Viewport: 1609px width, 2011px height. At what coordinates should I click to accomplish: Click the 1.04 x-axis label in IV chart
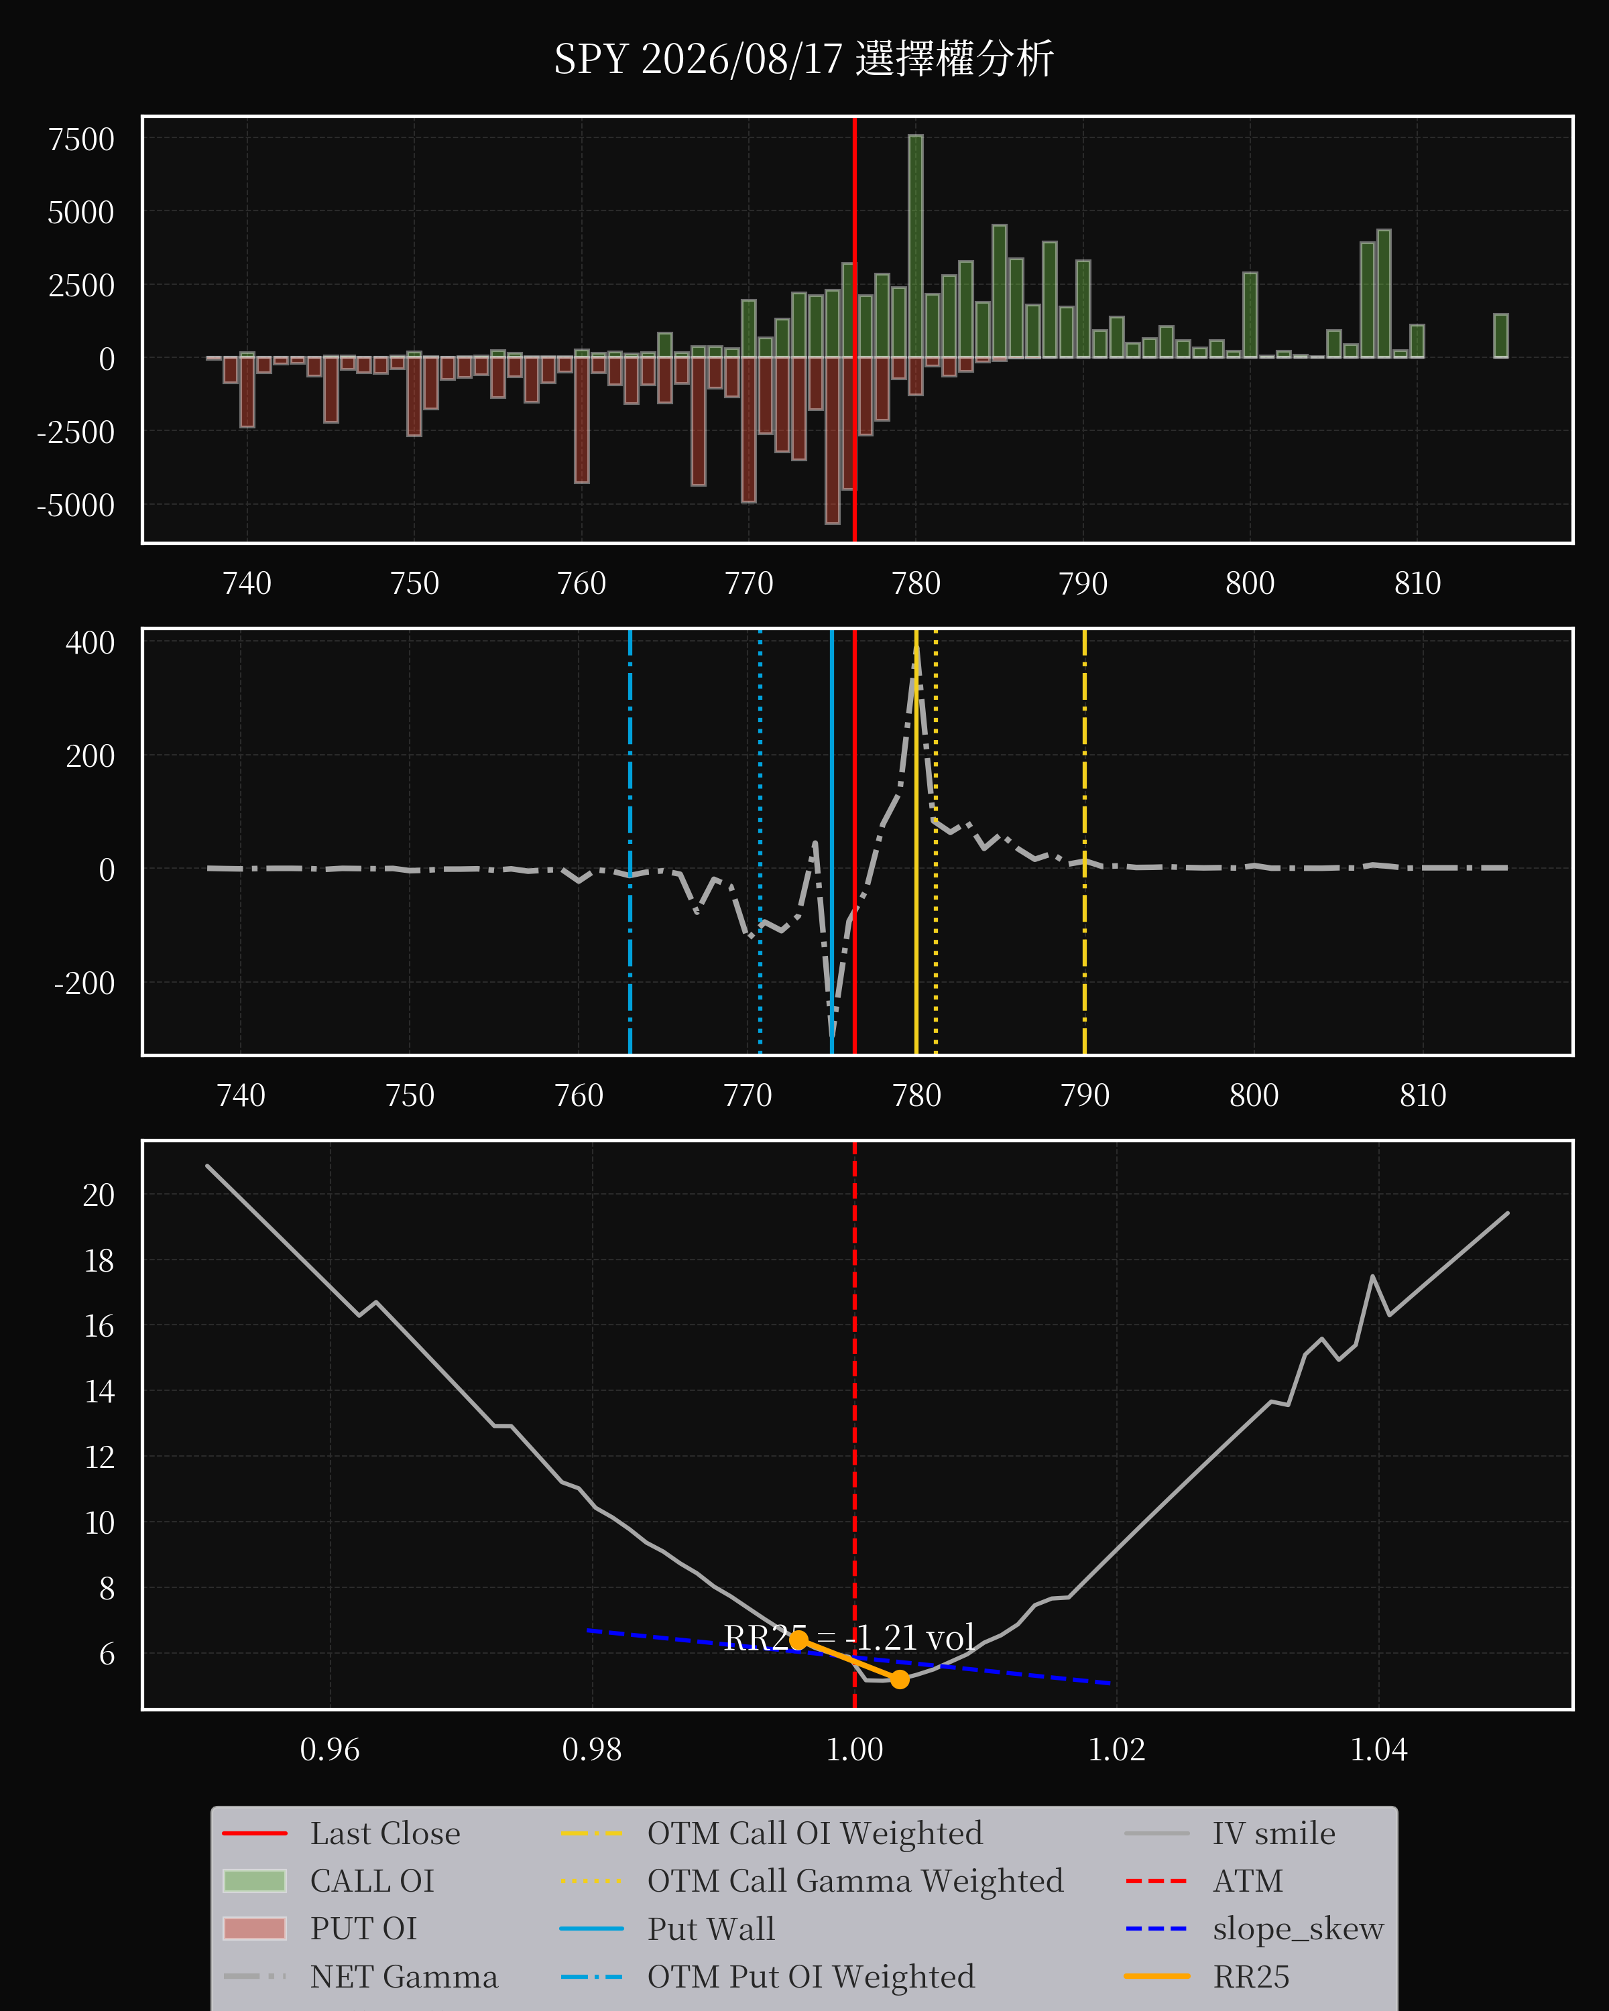click(1378, 1750)
